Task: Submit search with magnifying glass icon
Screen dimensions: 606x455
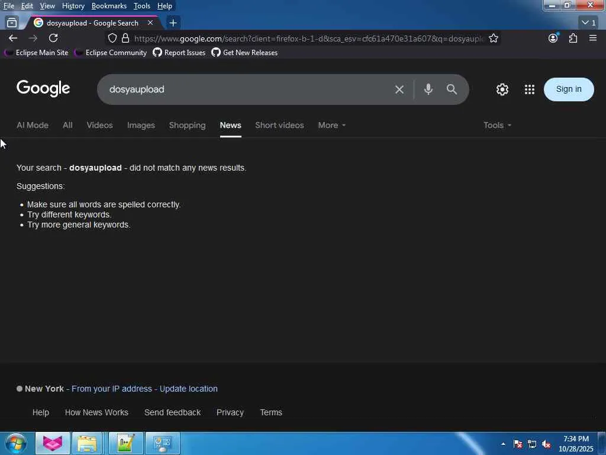Action: point(452,89)
